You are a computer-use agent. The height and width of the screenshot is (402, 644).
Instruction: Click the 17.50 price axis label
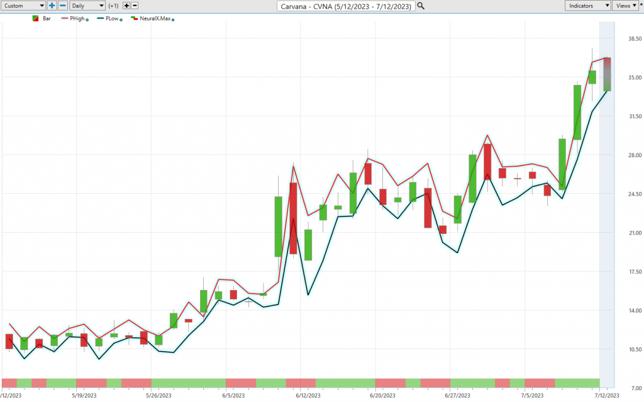point(635,272)
